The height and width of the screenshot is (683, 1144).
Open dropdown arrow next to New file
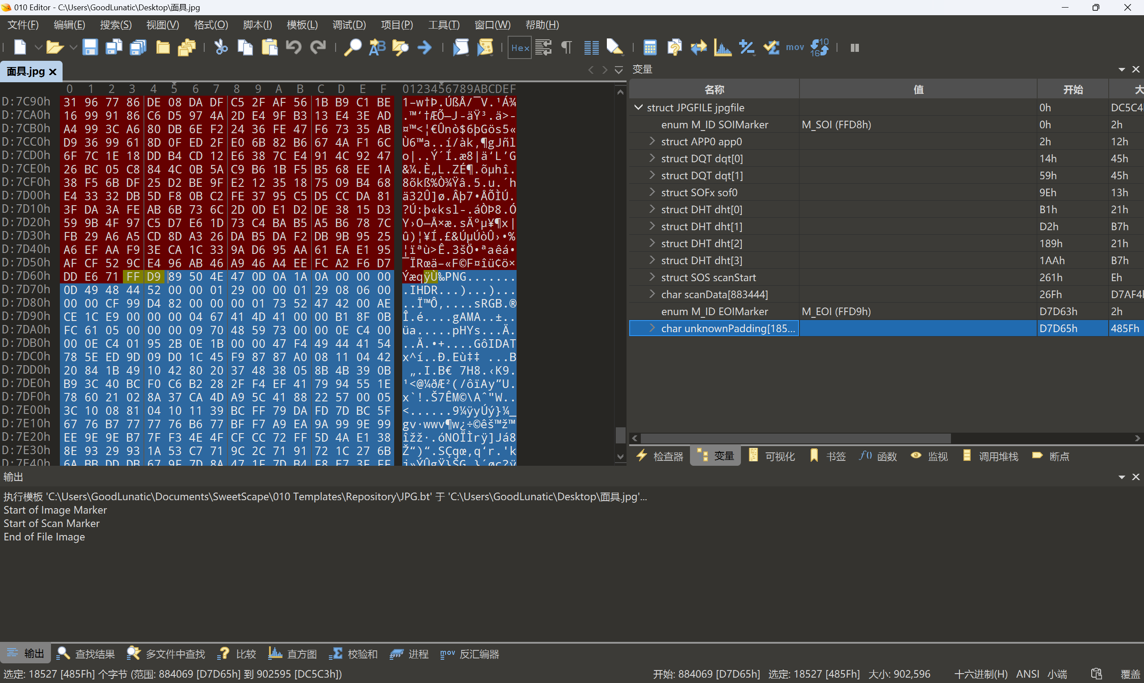tap(38, 47)
